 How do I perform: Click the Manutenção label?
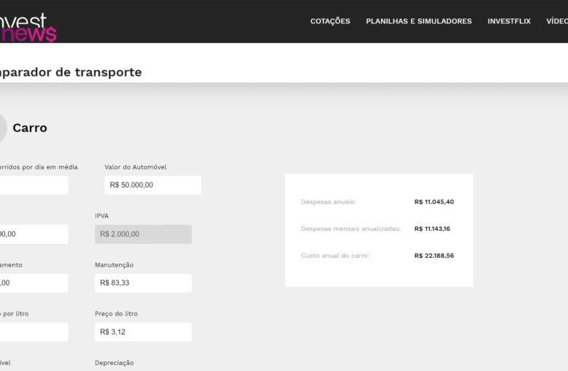coord(114,265)
